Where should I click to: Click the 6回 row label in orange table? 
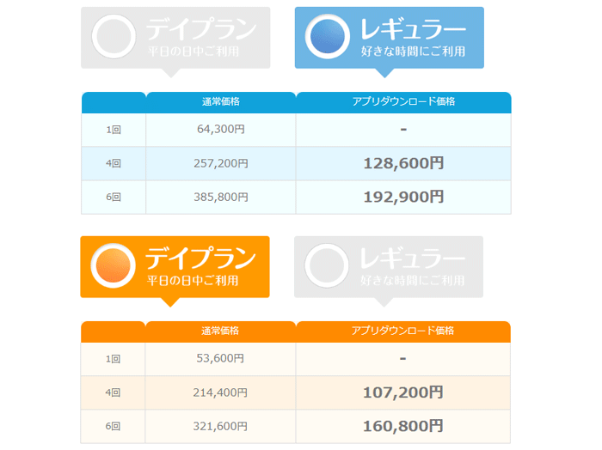113,427
